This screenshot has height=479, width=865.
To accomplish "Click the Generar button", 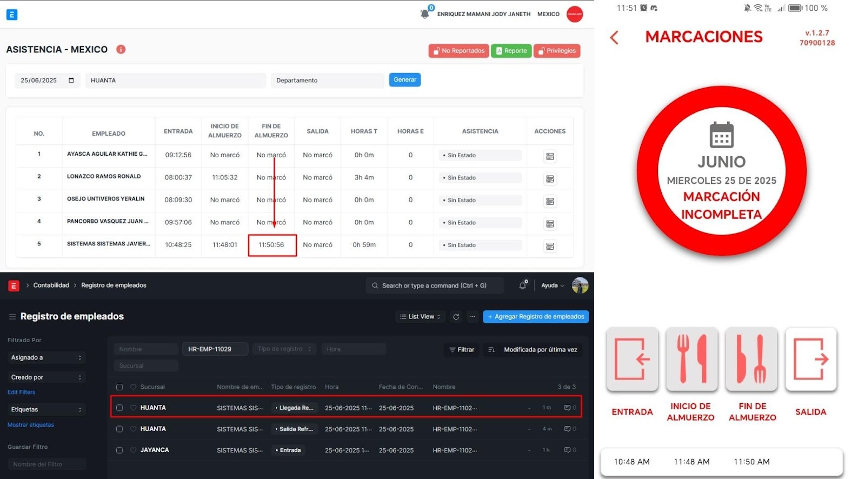I will click(404, 80).
